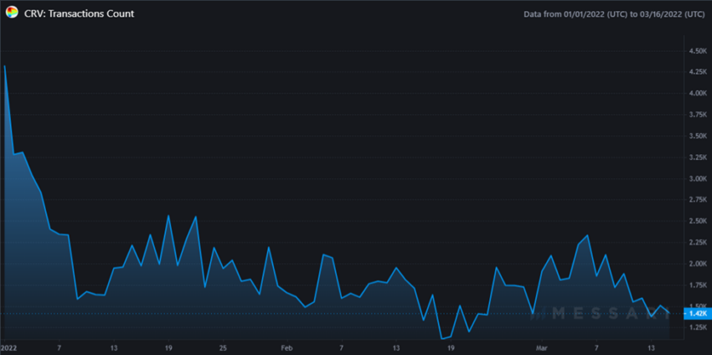Click the Feb x-axis label

286,347
